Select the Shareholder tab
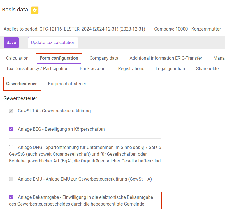Screen dimensions: 225x212 pos(208,68)
